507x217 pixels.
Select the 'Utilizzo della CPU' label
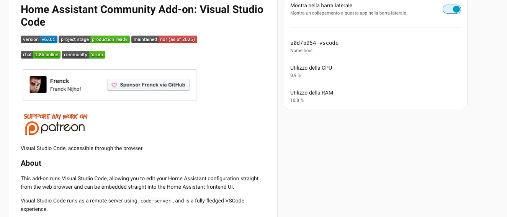pyautogui.click(x=311, y=68)
